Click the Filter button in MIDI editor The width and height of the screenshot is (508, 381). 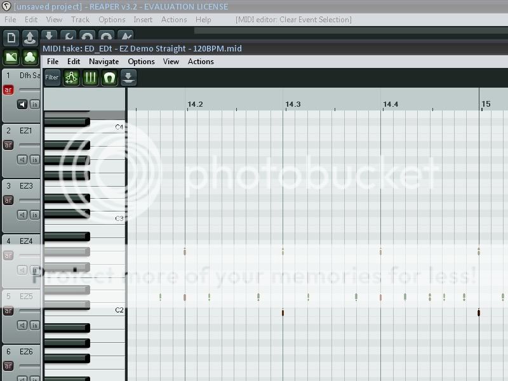point(52,77)
